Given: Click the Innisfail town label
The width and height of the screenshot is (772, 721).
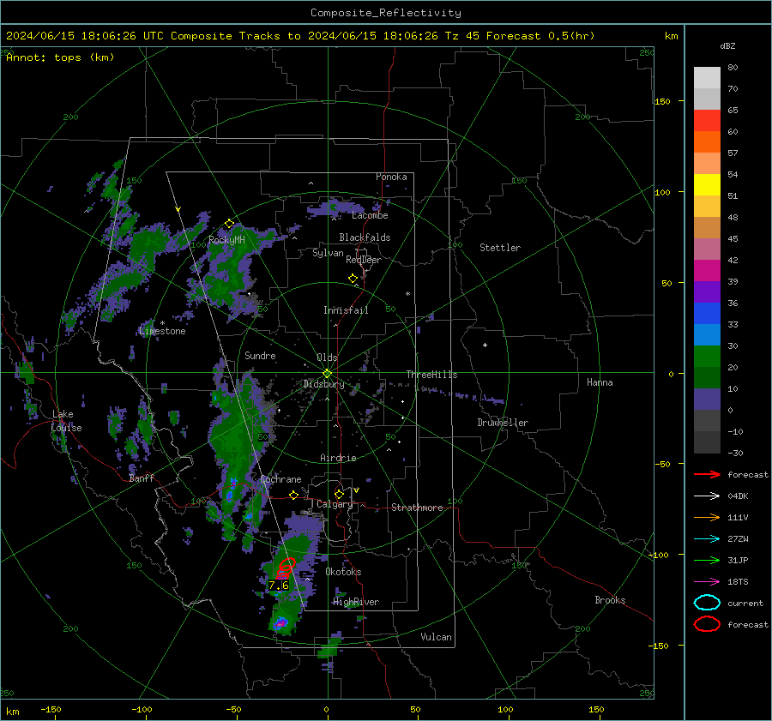Looking at the screenshot, I should coord(346,310).
